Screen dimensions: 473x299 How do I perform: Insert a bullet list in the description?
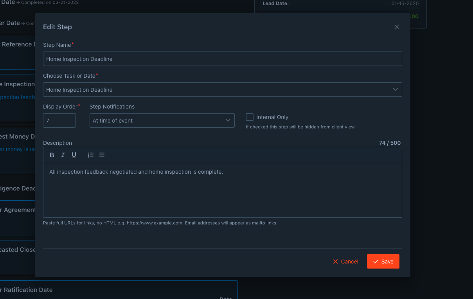pos(101,155)
